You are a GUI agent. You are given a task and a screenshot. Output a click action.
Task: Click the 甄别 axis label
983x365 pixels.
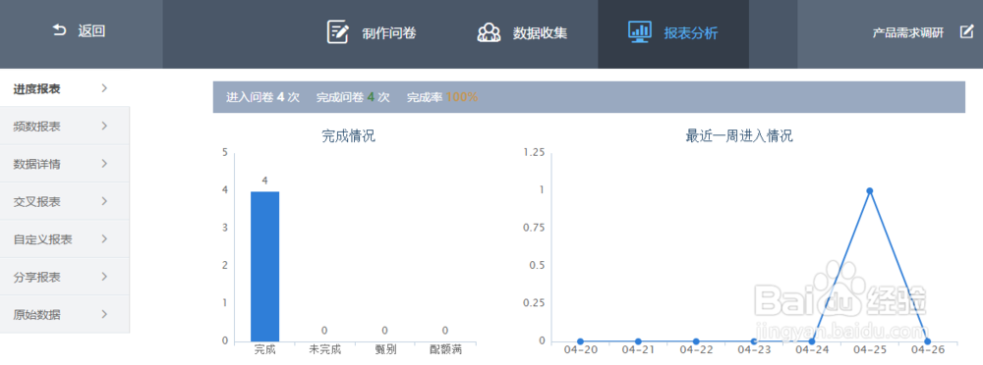point(385,350)
